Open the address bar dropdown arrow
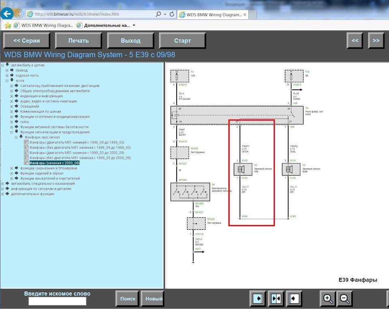The width and height of the screenshot is (389, 309). [165, 15]
